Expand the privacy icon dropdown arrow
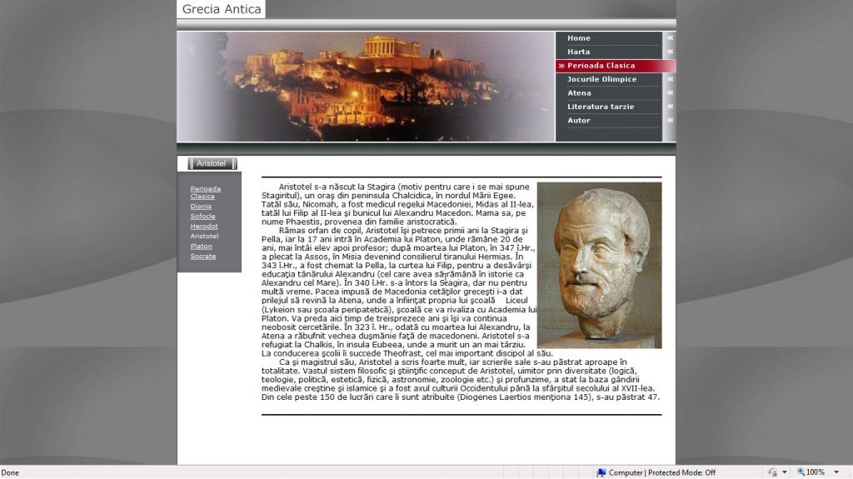Image resolution: width=853 pixels, height=479 pixels. point(784,472)
